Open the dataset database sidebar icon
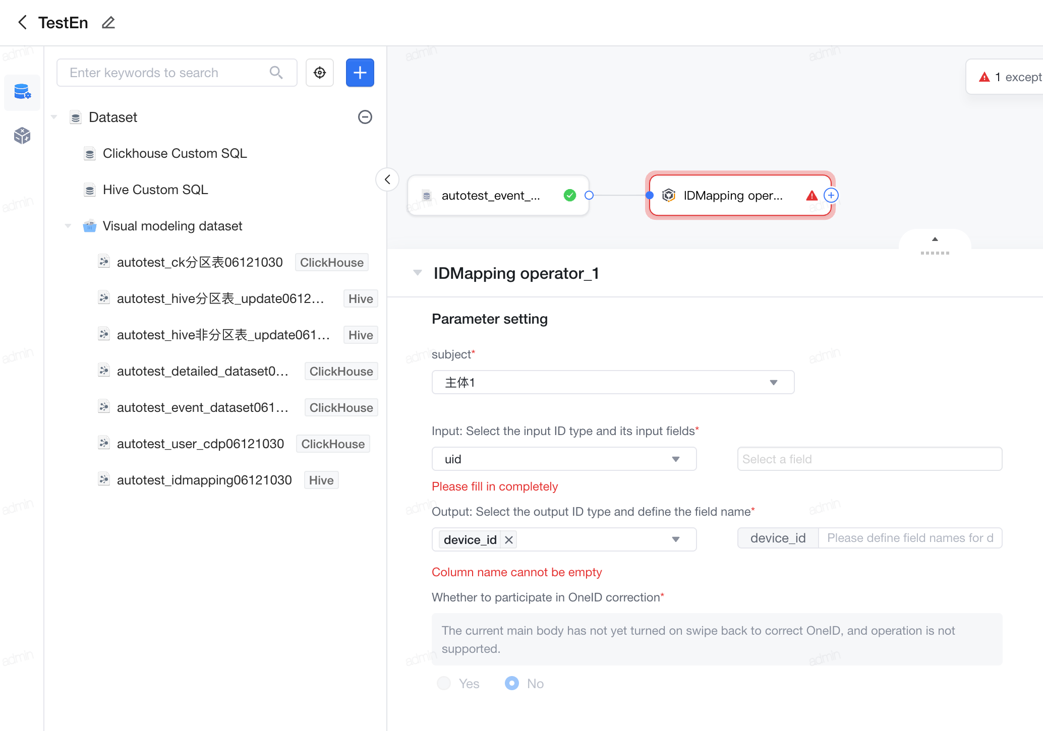This screenshot has height=731, width=1043. coord(22,92)
